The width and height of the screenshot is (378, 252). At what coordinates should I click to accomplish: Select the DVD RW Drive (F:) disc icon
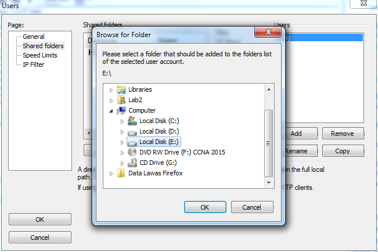(x=132, y=152)
